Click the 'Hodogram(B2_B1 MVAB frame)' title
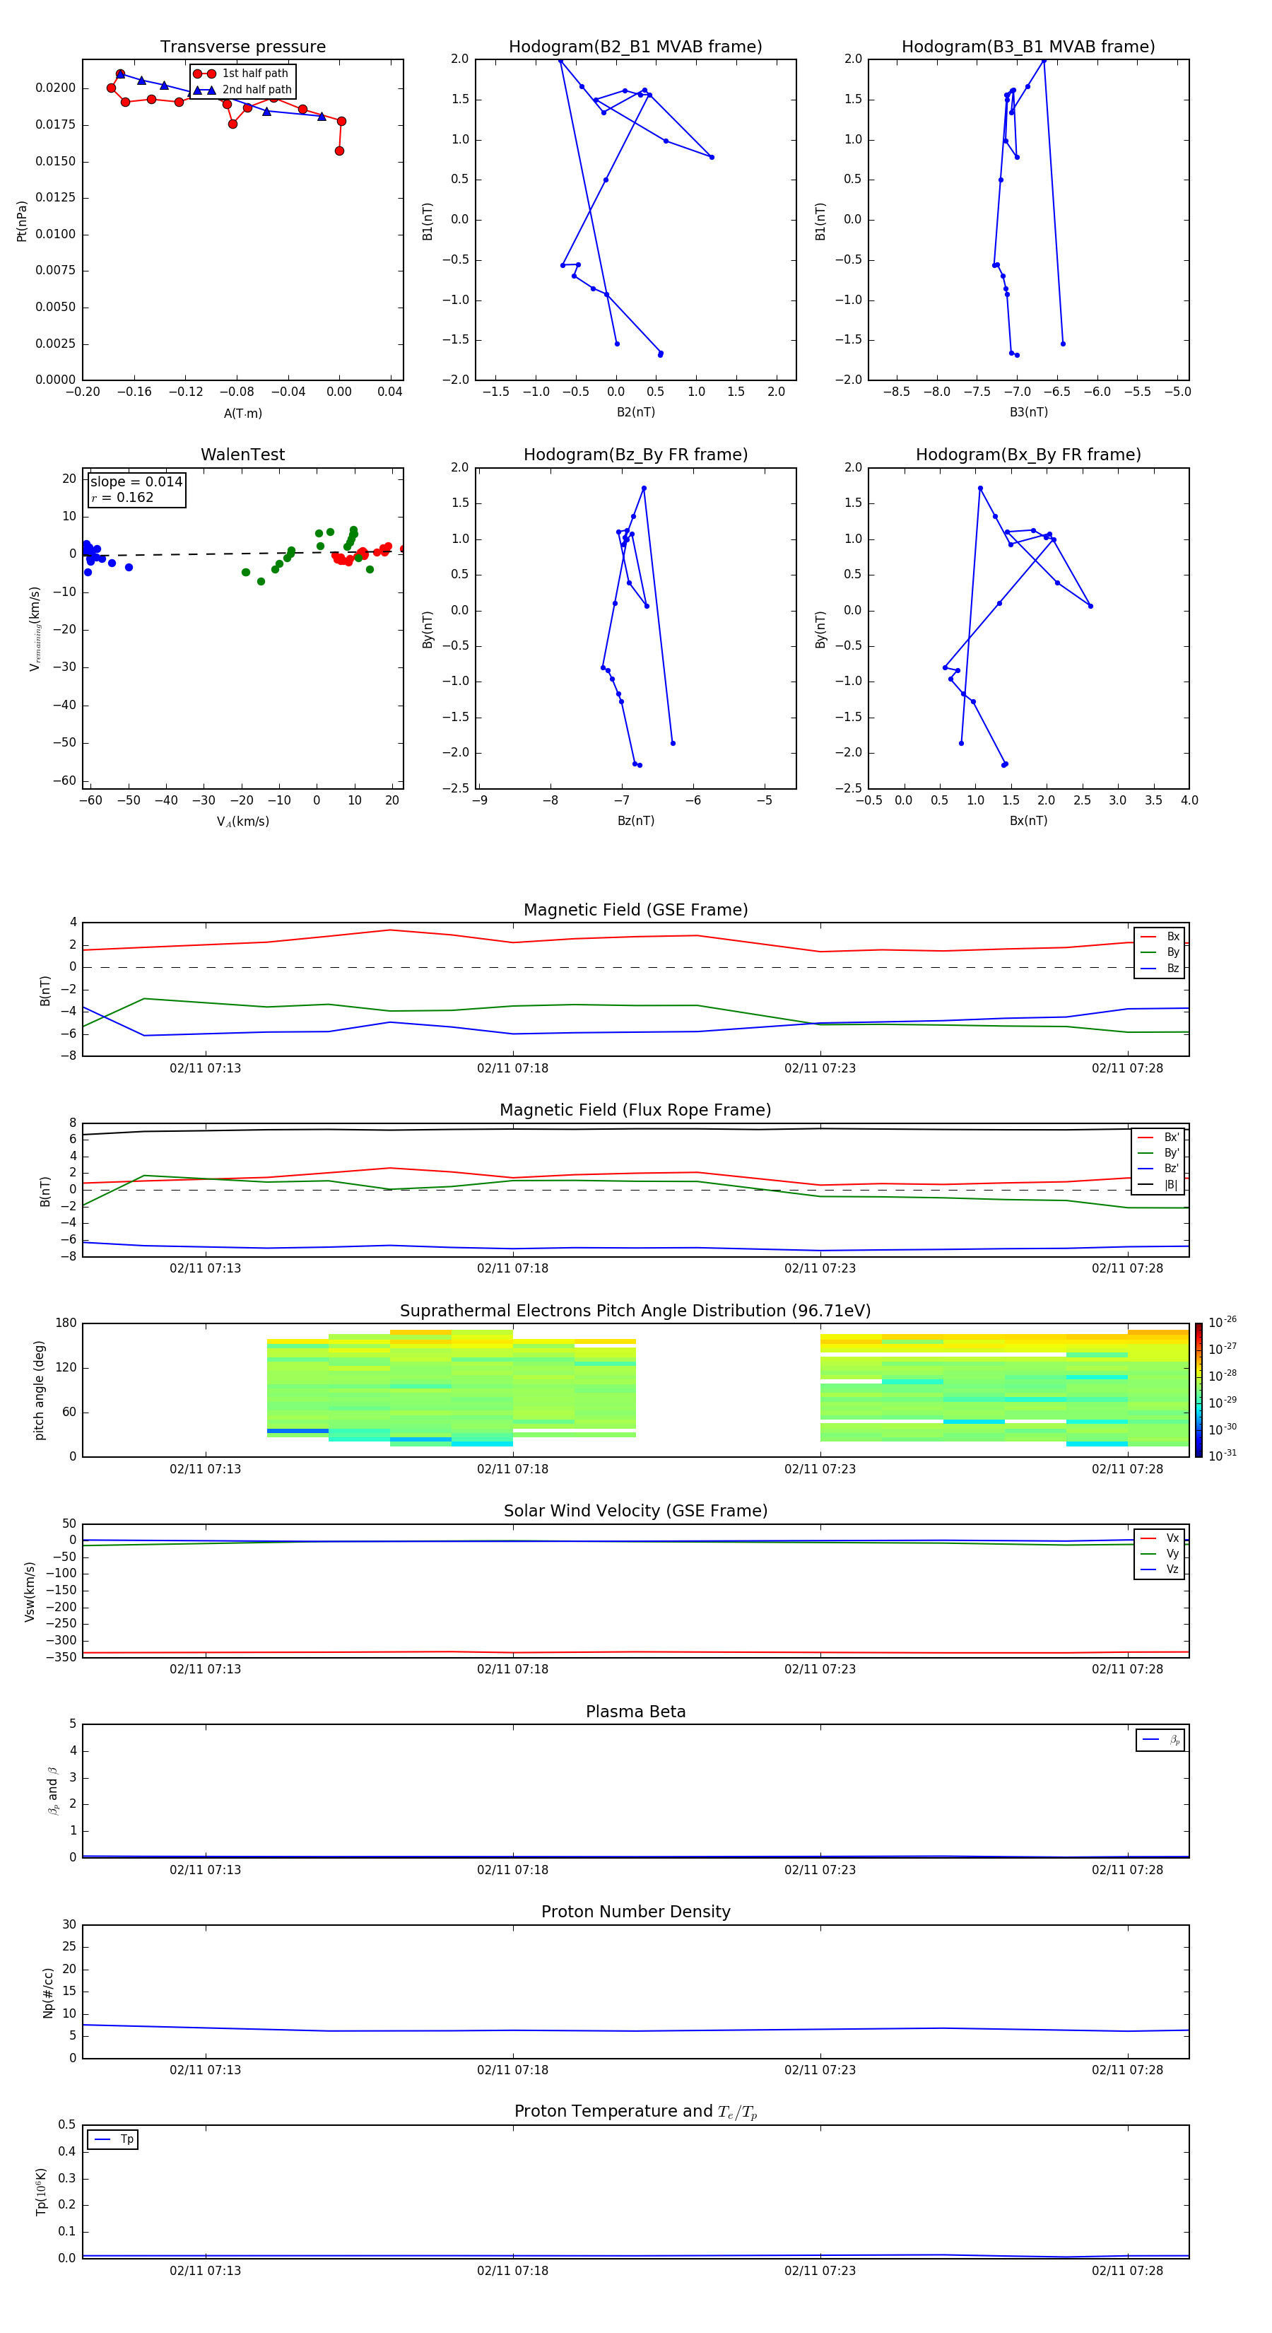 (x=635, y=47)
